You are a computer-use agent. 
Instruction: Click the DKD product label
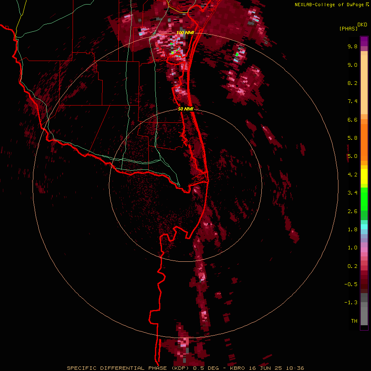(x=362, y=25)
